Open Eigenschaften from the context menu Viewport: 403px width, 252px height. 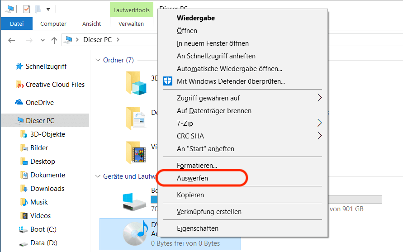(x=242, y=228)
